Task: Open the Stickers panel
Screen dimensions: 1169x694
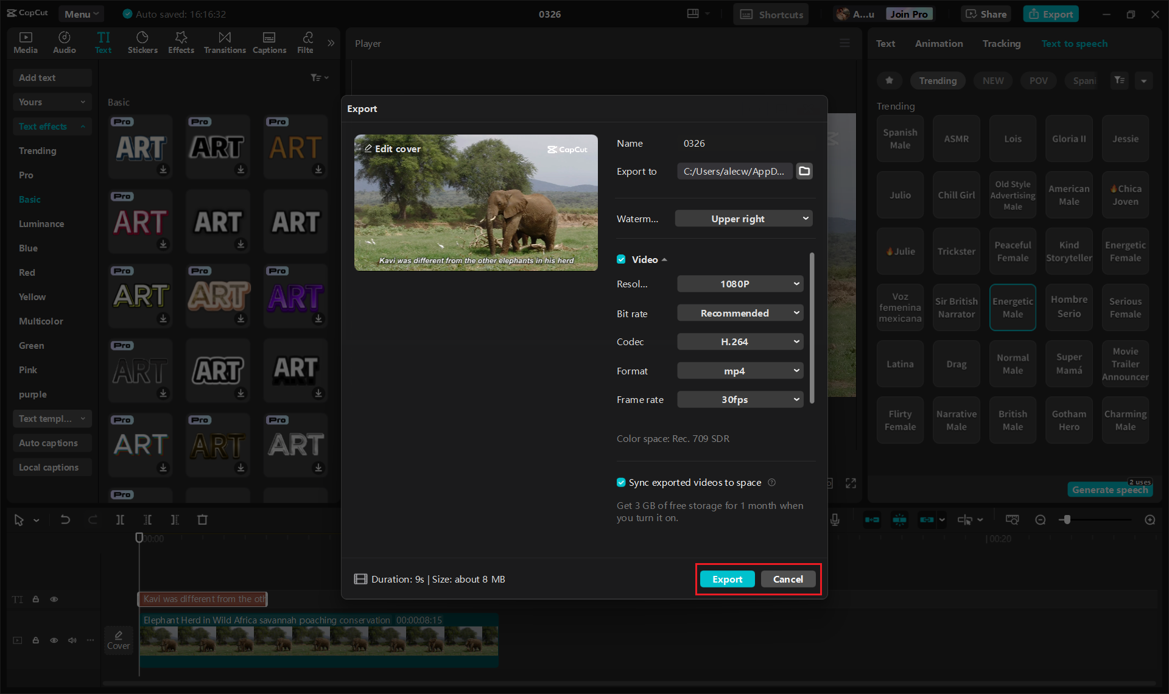Action: [x=142, y=42]
